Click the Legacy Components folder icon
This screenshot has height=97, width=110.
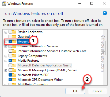click(14, 56)
